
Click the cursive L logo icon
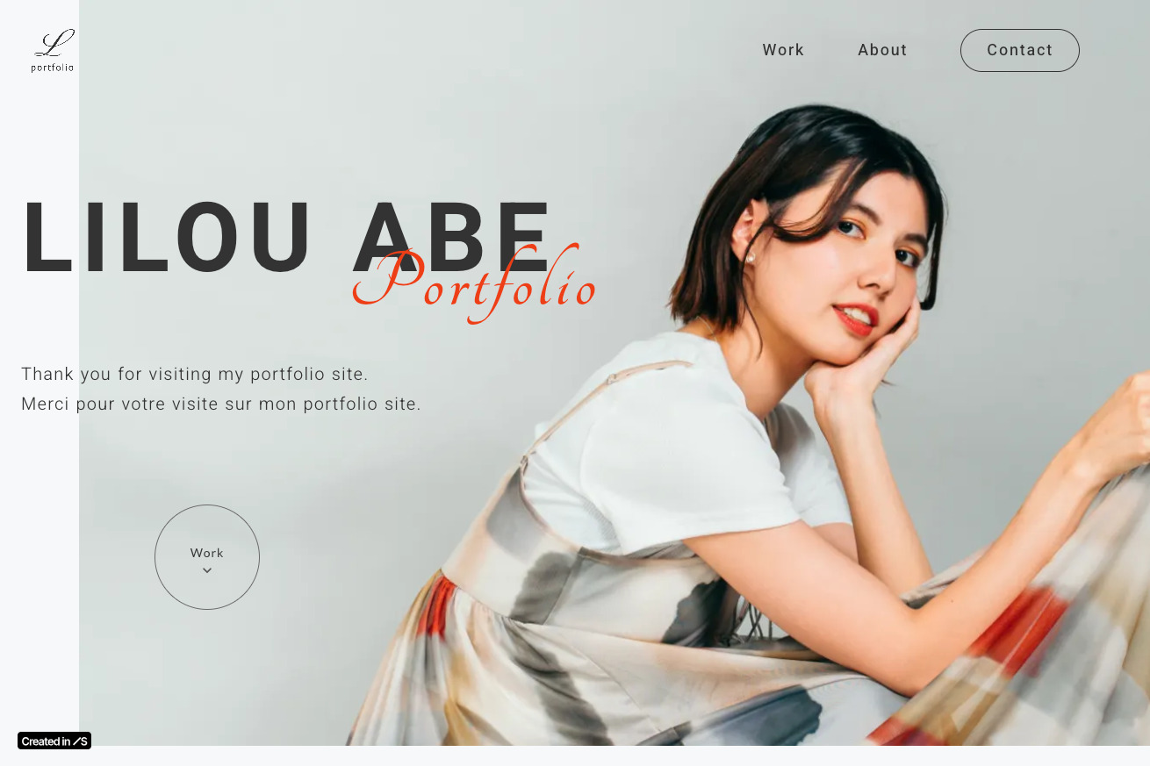click(54, 43)
